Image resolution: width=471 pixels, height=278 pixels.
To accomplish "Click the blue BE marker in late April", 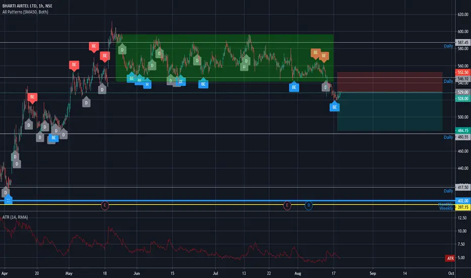I will (x=54, y=137).
